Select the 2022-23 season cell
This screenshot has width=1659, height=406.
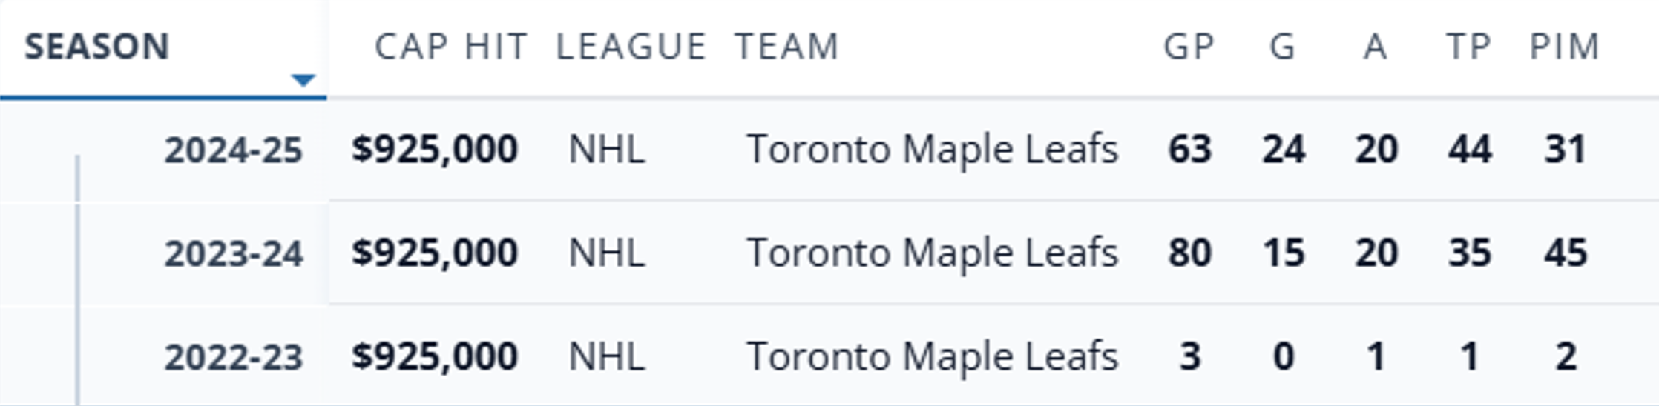pos(234,357)
